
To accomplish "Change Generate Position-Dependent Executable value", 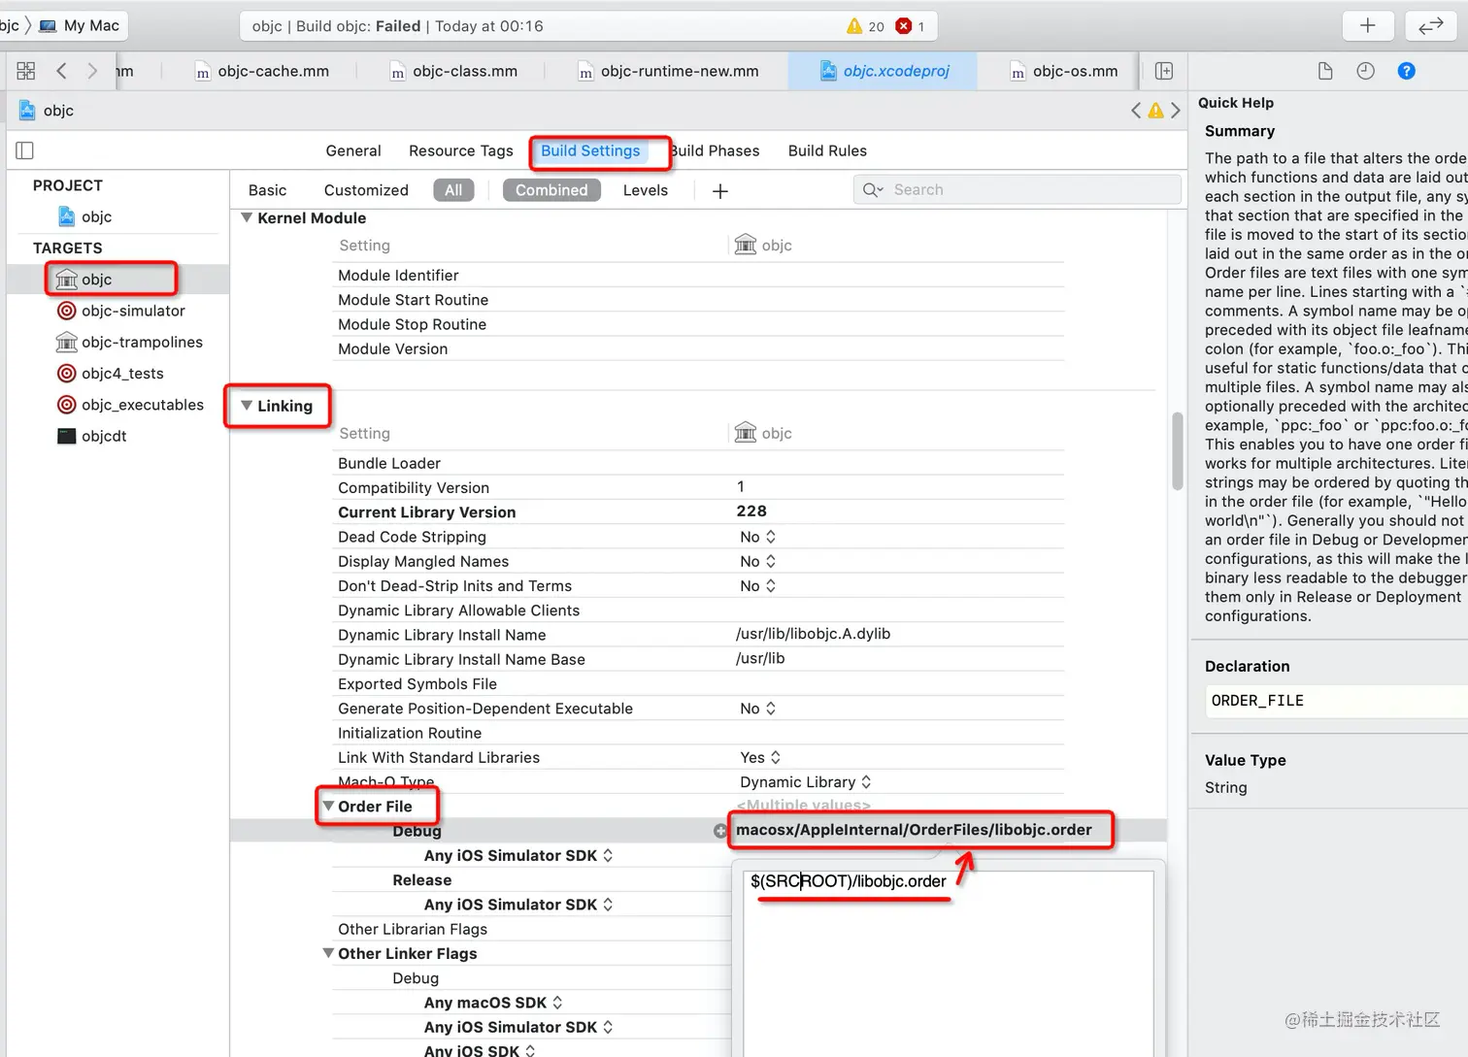I will pyautogui.click(x=757, y=709).
